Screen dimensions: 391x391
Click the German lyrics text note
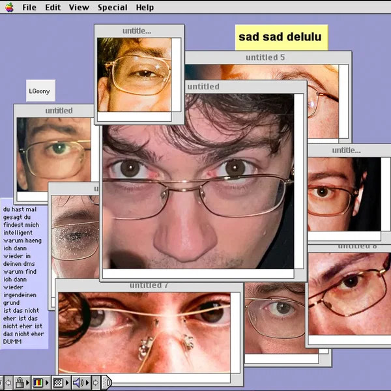23,274
